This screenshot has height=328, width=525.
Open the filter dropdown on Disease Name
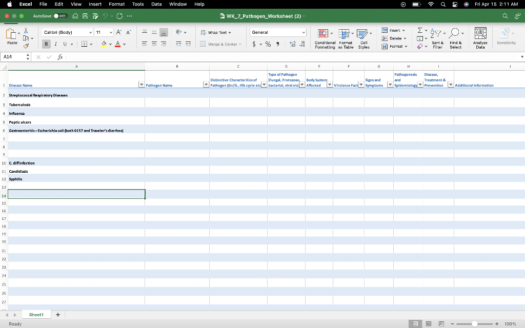coord(142,85)
